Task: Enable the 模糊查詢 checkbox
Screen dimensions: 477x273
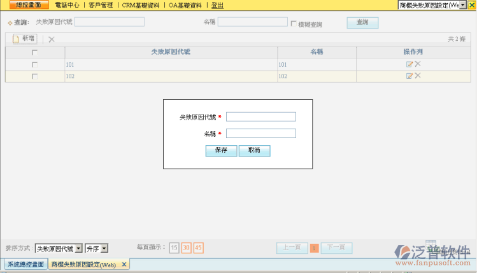Action: tap(294, 24)
